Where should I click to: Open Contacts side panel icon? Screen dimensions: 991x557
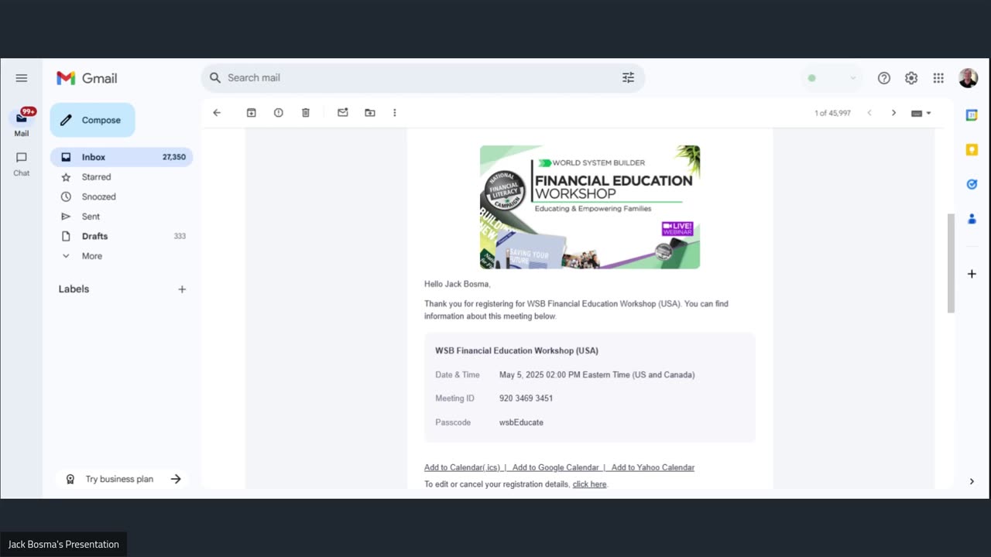coord(972,219)
